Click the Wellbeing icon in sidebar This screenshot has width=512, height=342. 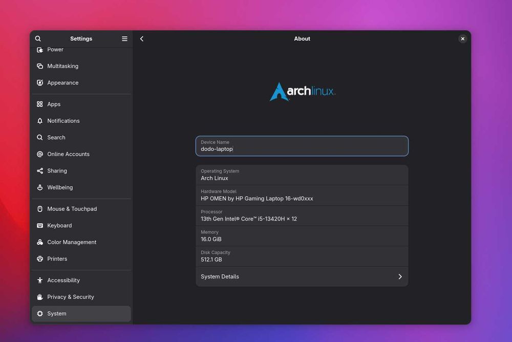[x=40, y=187]
